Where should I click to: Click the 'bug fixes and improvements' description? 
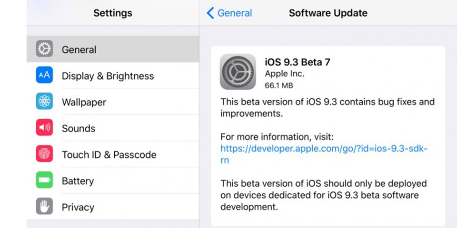click(x=328, y=107)
